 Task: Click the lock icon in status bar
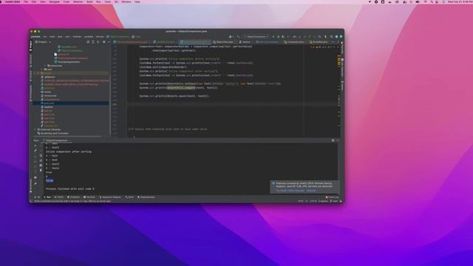coord(341,201)
